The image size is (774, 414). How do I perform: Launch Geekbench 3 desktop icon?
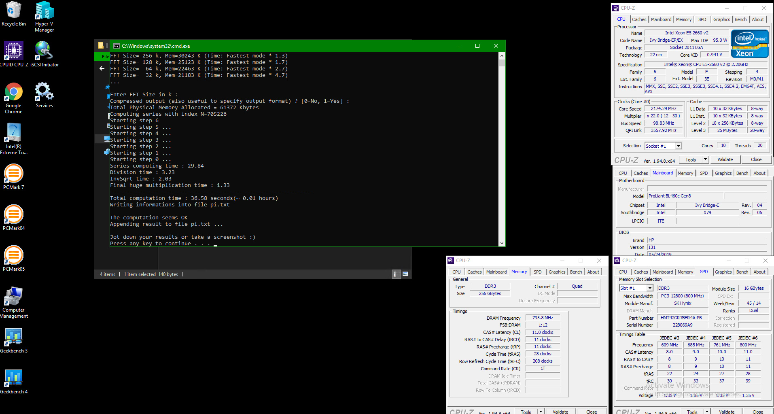[14, 340]
